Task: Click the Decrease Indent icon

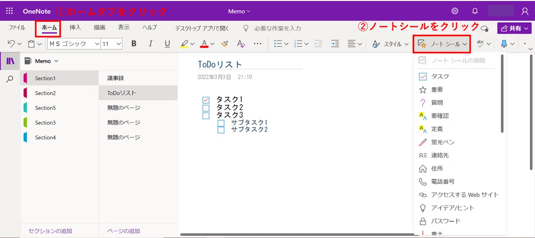Action: (318, 44)
